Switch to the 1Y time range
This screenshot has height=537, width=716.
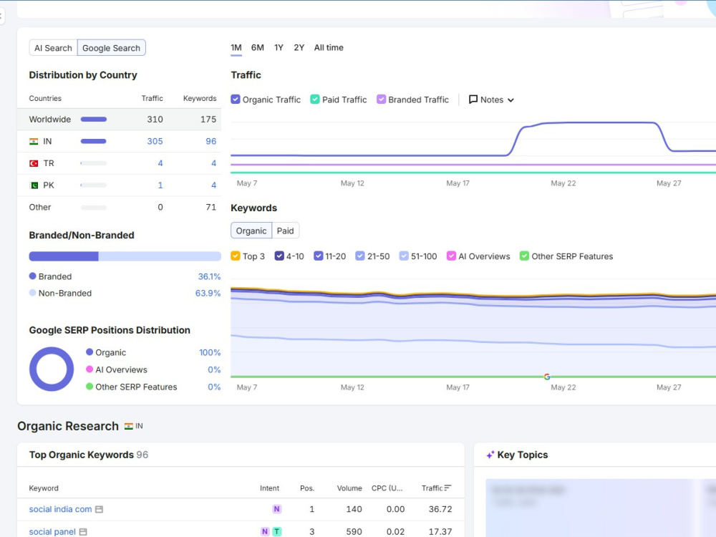pyautogui.click(x=279, y=47)
